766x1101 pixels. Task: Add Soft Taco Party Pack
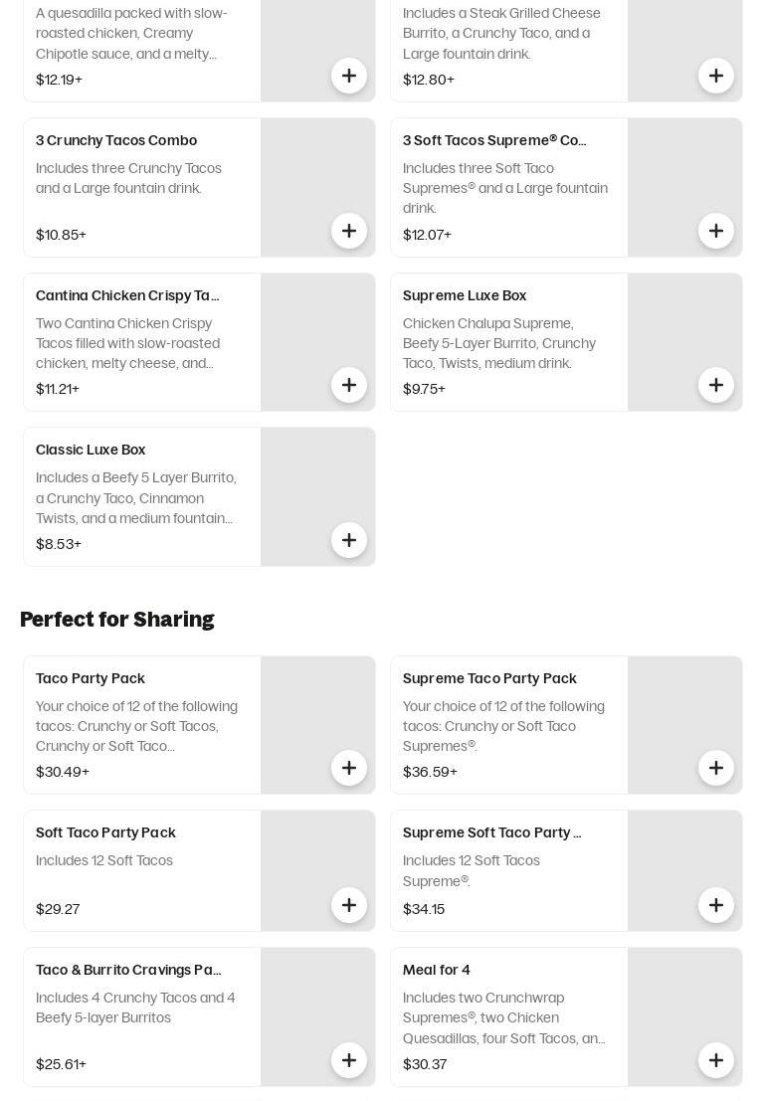coord(349,905)
